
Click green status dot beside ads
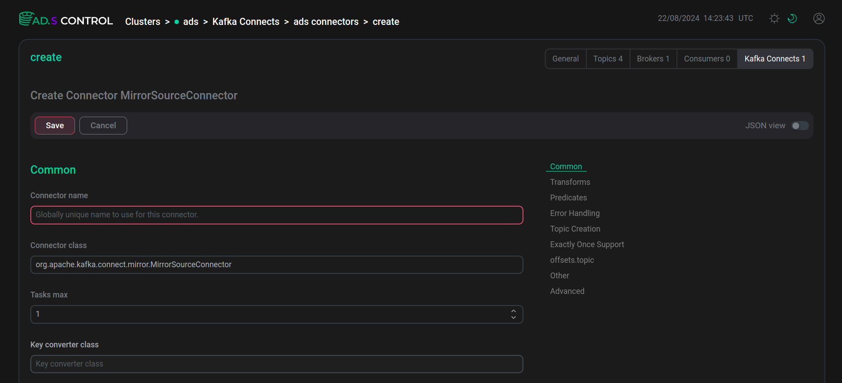click(177, 22)
